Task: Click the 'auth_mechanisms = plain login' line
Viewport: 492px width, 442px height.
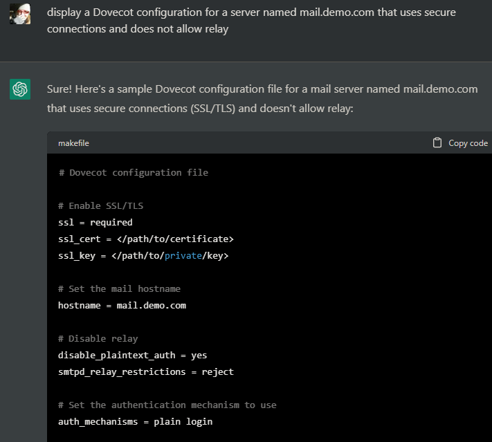Action: click(135, 422)
